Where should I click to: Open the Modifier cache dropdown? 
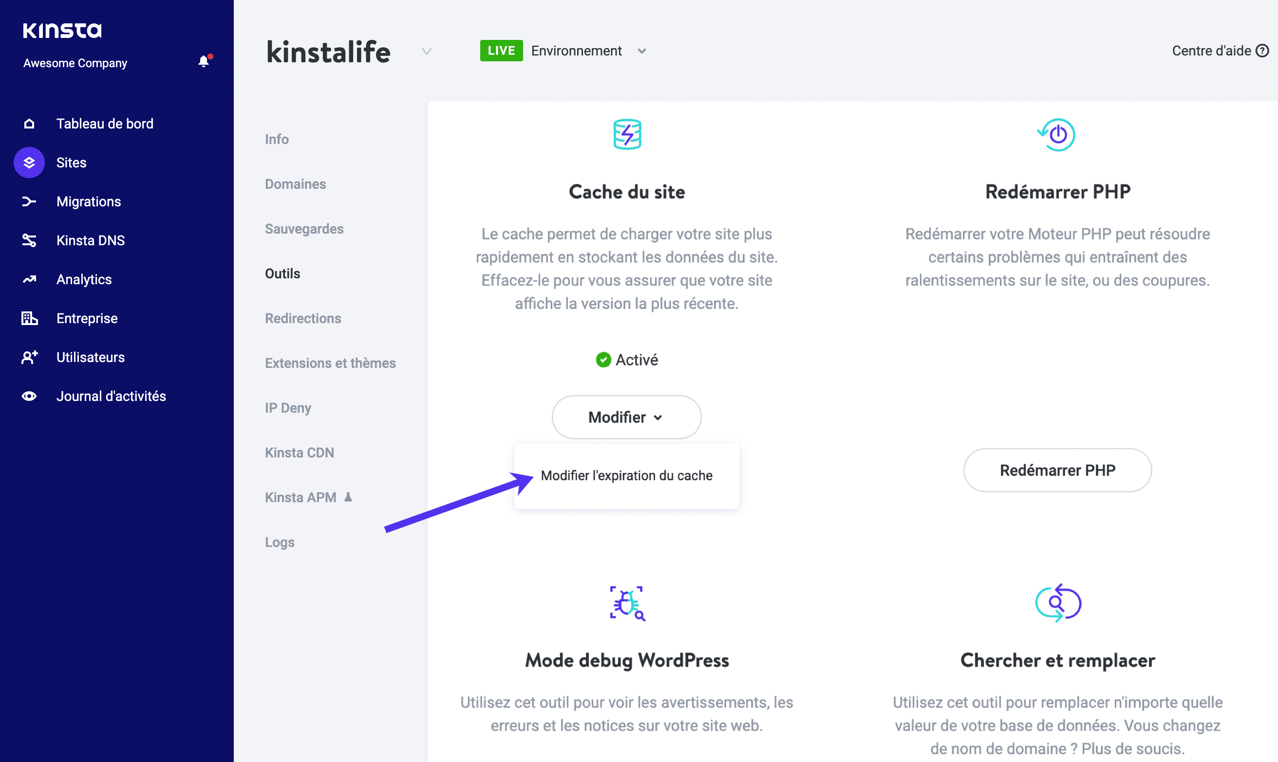click(626, 417)
